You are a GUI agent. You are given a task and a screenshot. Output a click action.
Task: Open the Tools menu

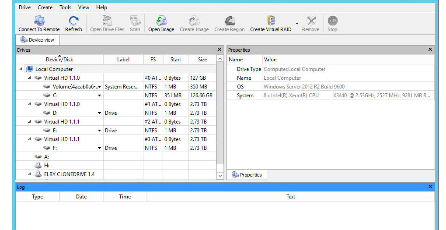(x=65, y=7)
